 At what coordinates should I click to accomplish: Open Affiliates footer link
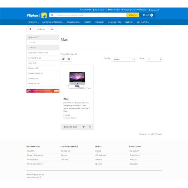click(99, 159)
